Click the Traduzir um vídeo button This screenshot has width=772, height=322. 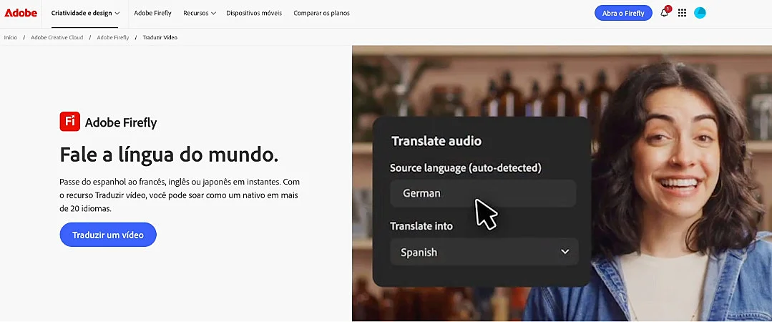(108, 235)
